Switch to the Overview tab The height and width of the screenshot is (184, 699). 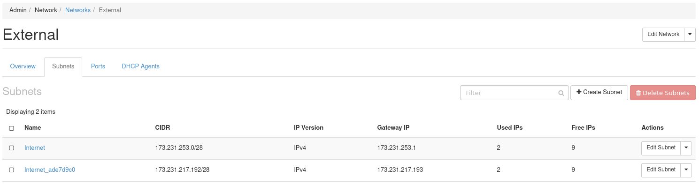tap(23, 66)
